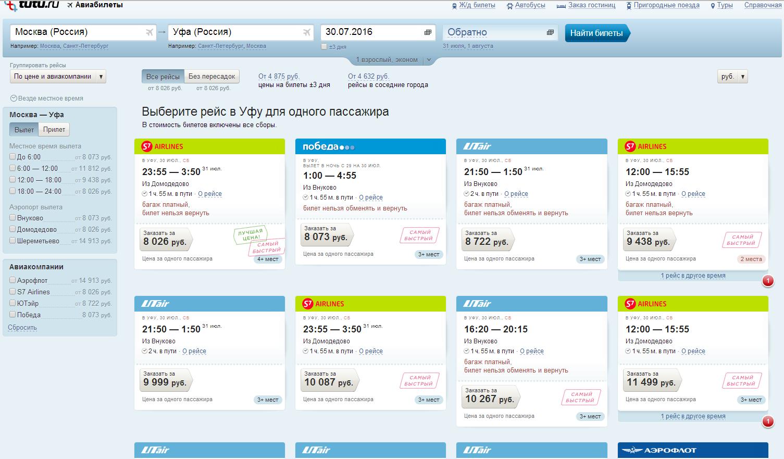The width and height of the screenshot is (784, 459).
Task: Switch to the Вылет tab
Action: [x=24, y=129]
